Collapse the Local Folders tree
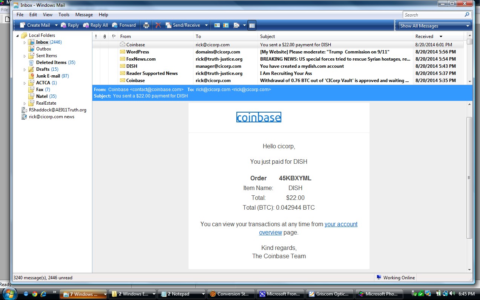This screenshot has width=480, height=300. (18, 35)
